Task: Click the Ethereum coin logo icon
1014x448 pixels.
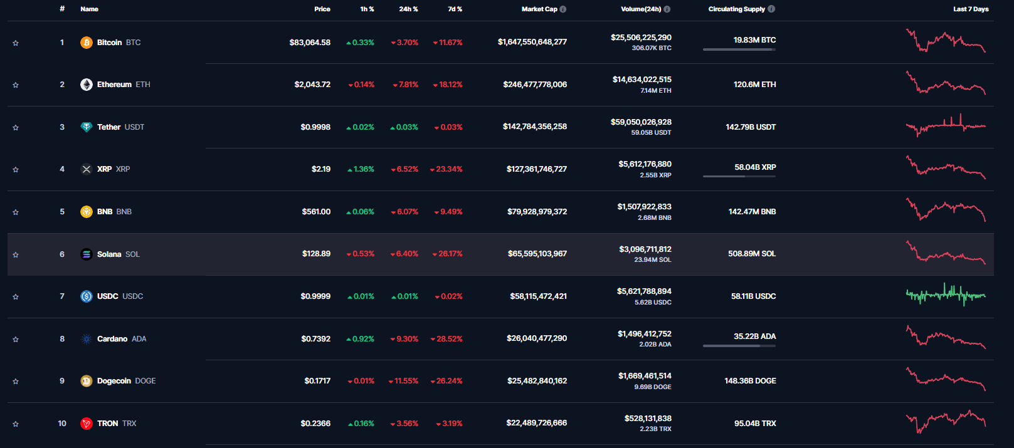Action: coord(87,85)
